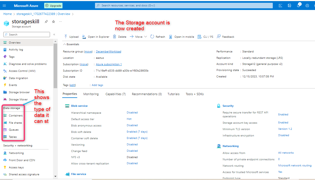Open storageskill_1702677422389 Overview breadcrumb
315x180 pixels.
[x=43, y=14]
